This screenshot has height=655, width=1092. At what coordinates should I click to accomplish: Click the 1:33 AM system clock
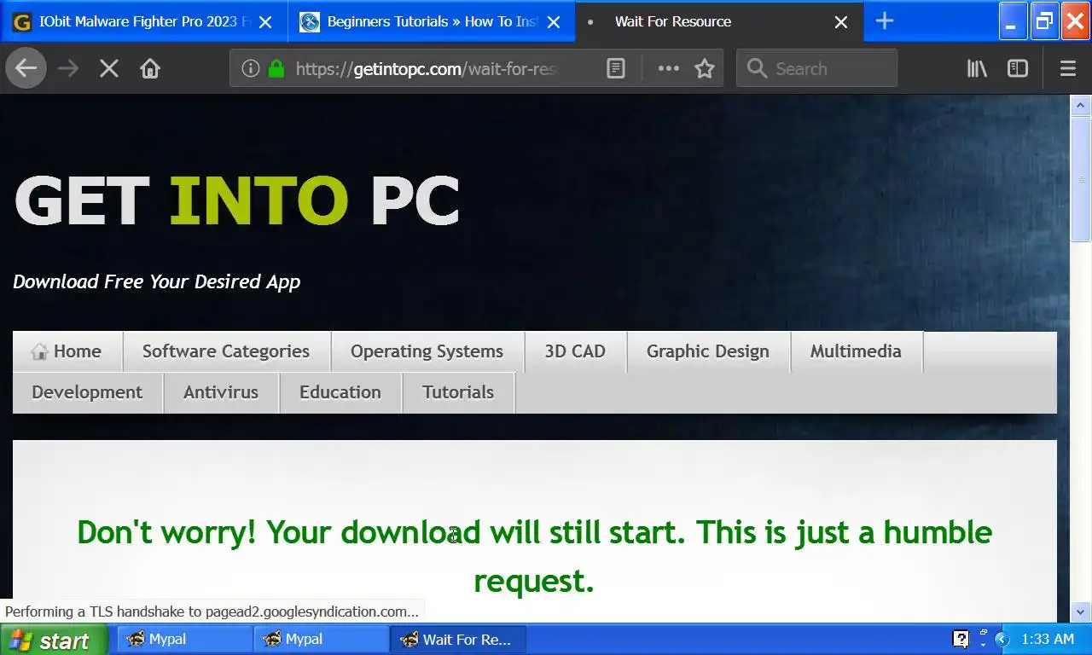pyautogui.click(x=1047, y=639)
